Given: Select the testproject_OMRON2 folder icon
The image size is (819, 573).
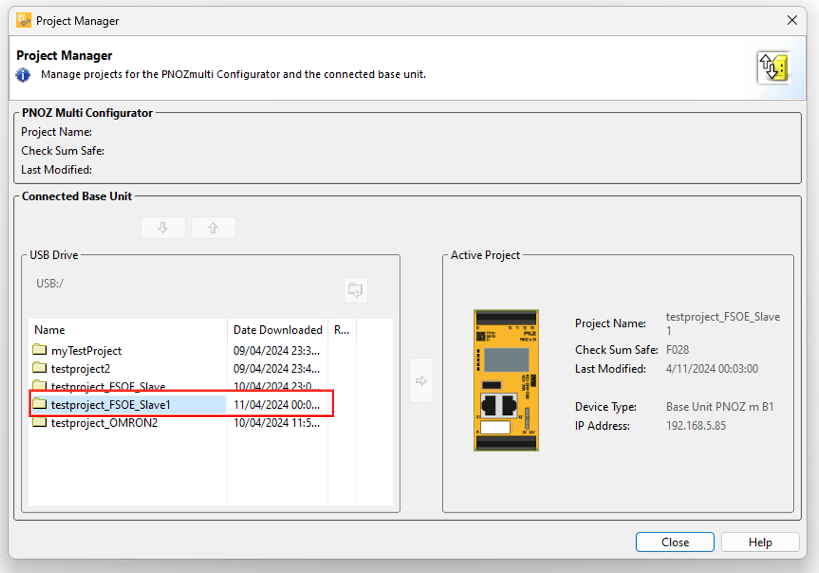Looking at the screenshot, I should pyautogui.click(x=39, y=422).
